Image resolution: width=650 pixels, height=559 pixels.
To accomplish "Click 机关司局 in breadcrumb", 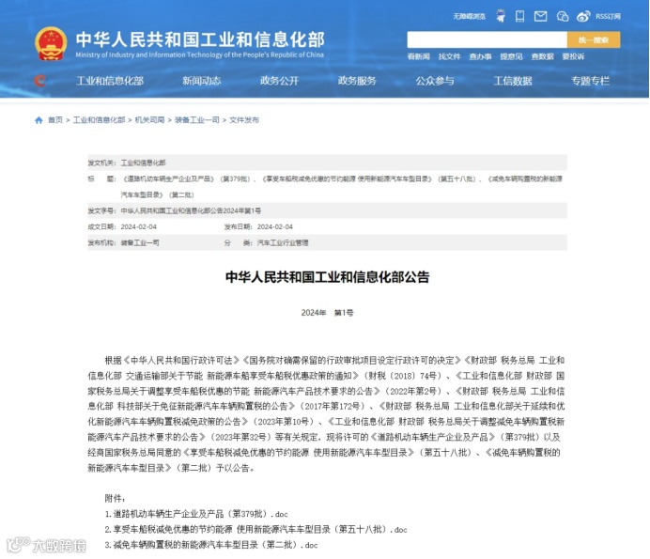I will point(149,120).
